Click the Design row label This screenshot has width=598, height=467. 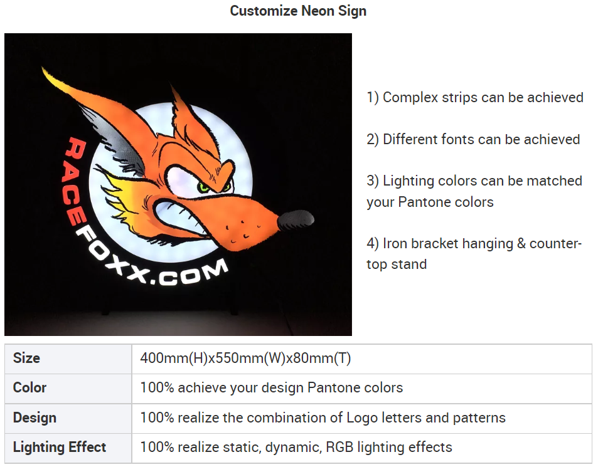pyautogui.click(x=35, y=418)
